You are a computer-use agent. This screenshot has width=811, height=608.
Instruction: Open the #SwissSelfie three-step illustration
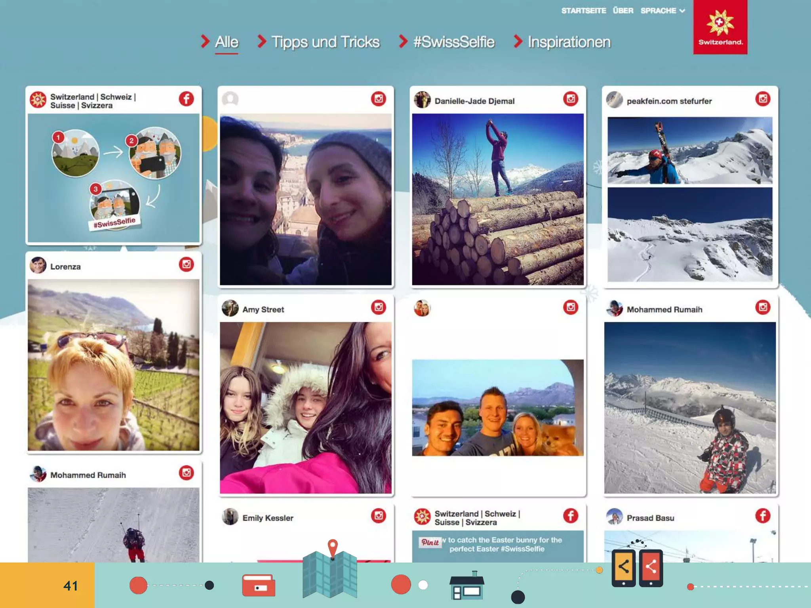tap(114, 178)
